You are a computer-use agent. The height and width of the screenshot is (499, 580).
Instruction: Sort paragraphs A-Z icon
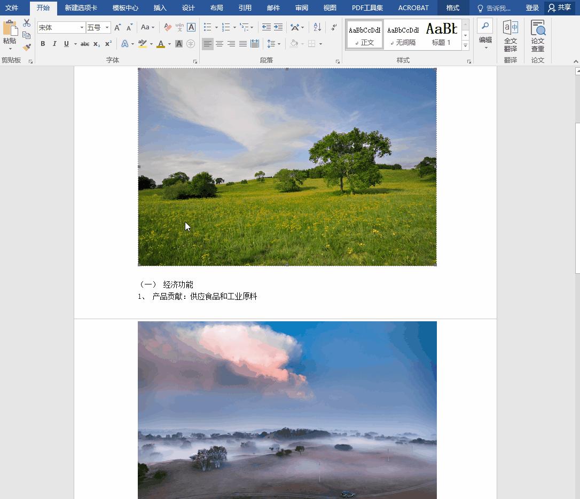(x=317, y=27)
